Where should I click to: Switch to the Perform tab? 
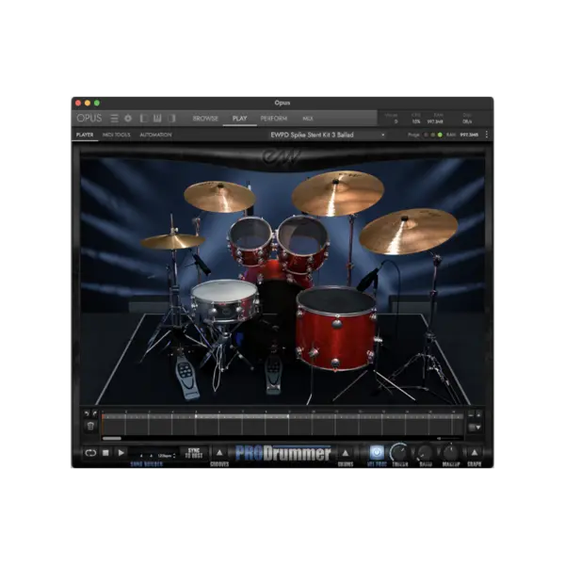274,119
